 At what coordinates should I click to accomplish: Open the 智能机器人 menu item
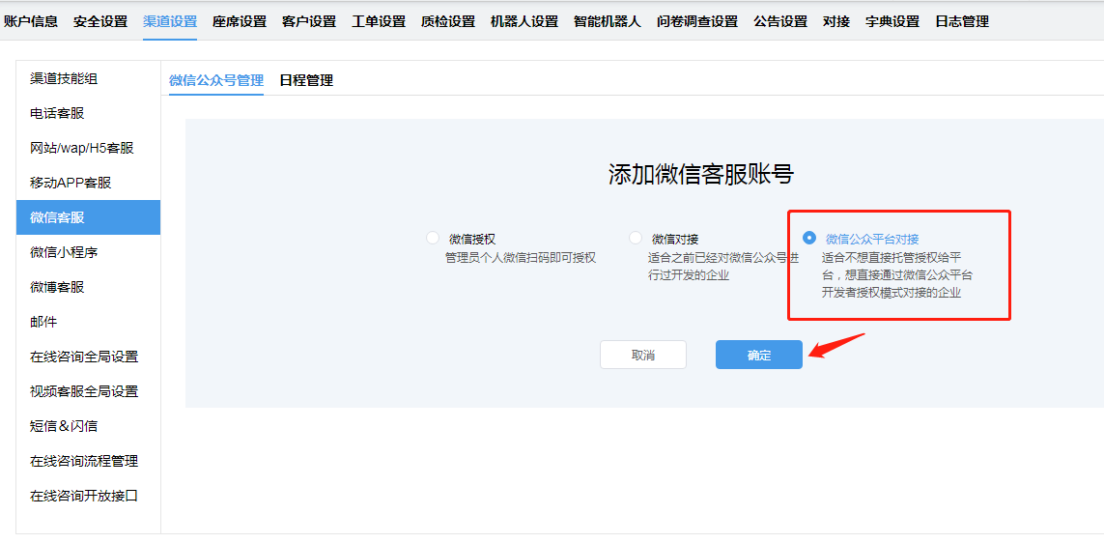coord(608,22)
